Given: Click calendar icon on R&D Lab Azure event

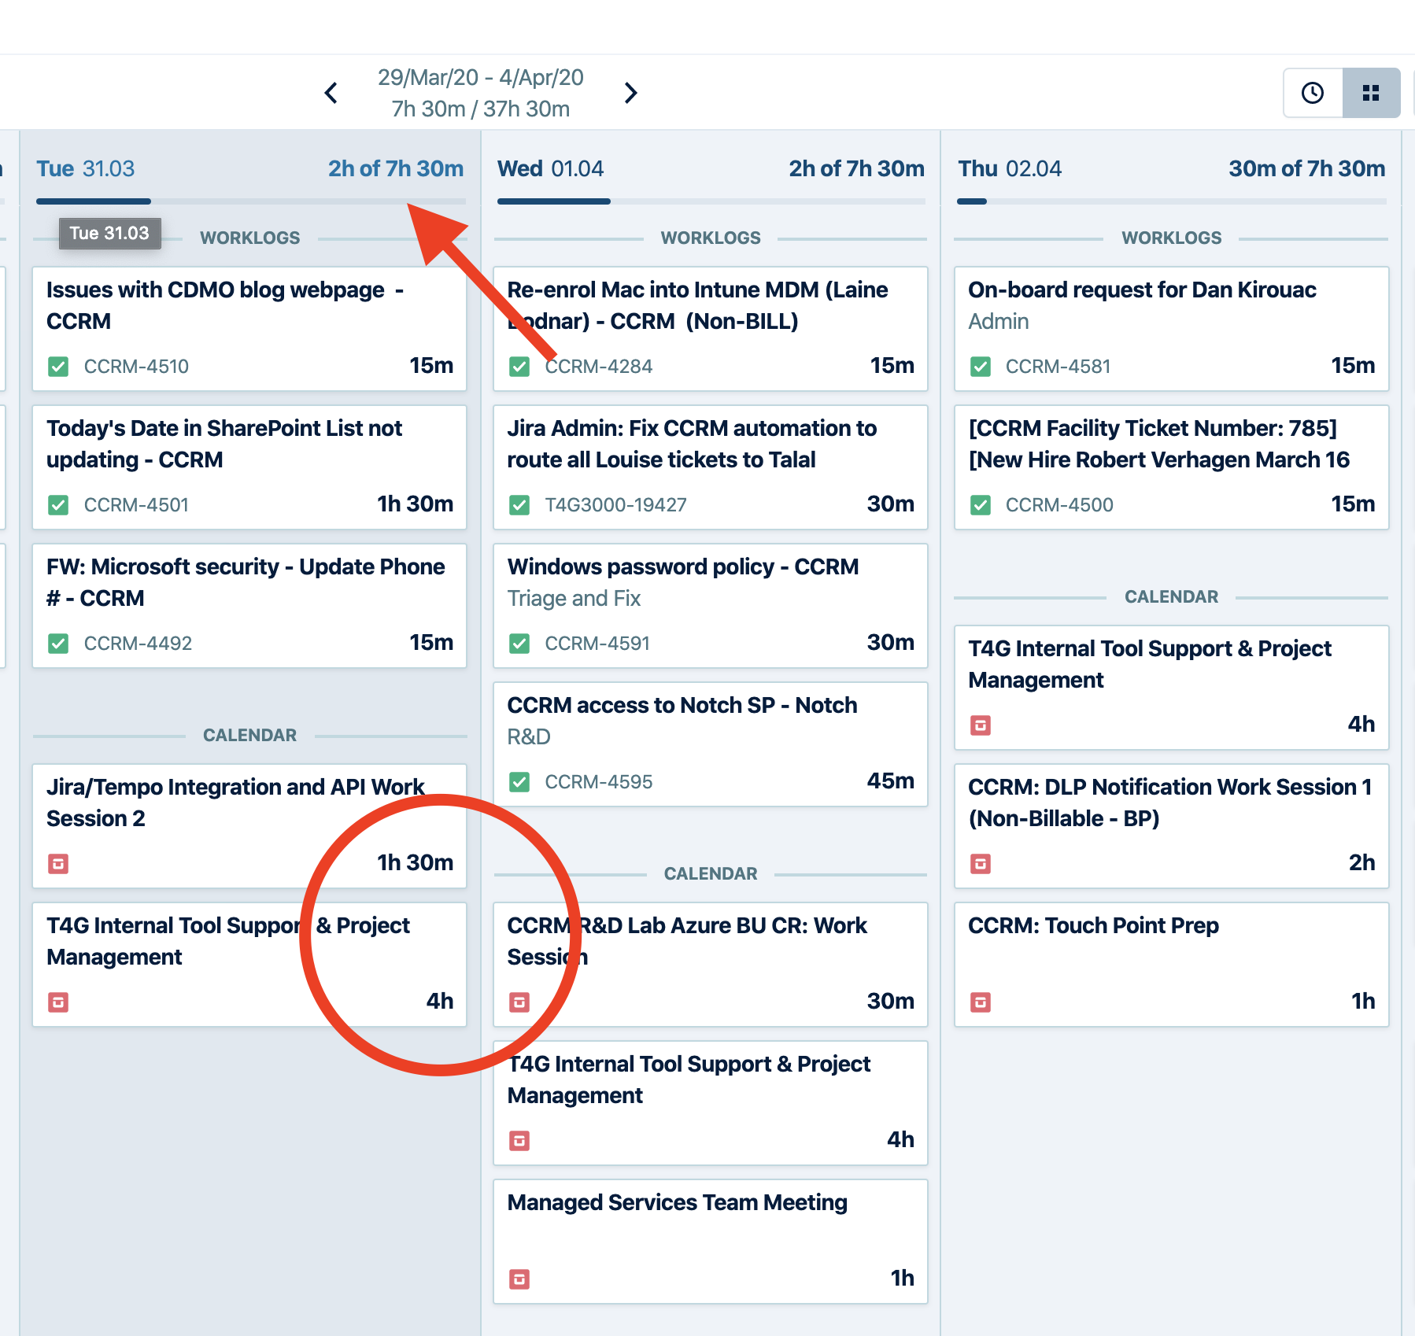Looking at the screenshot, I should click(x=519, y=1002).
